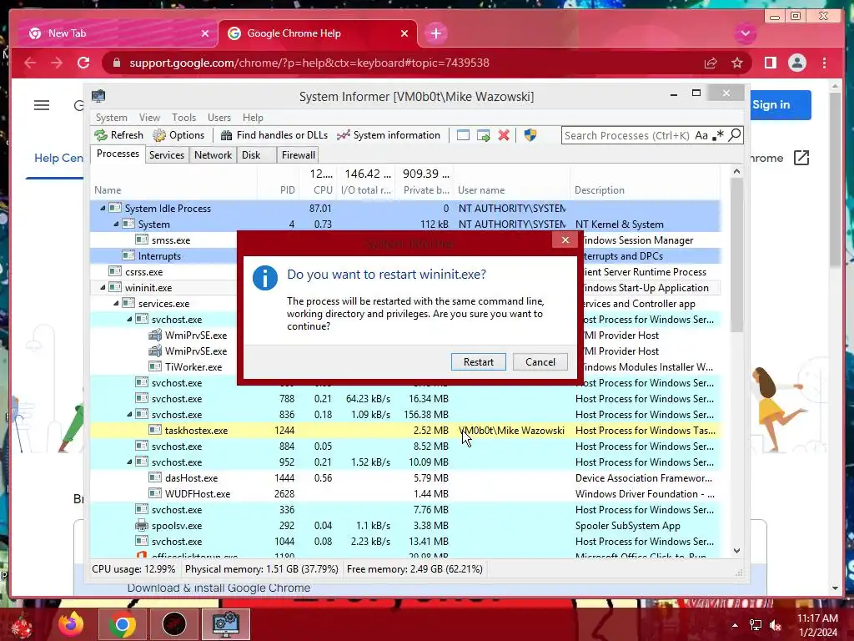This screenshot has height=641, width=854.
Task: Click the find window and thread icon
Action: tap(483, 135)
